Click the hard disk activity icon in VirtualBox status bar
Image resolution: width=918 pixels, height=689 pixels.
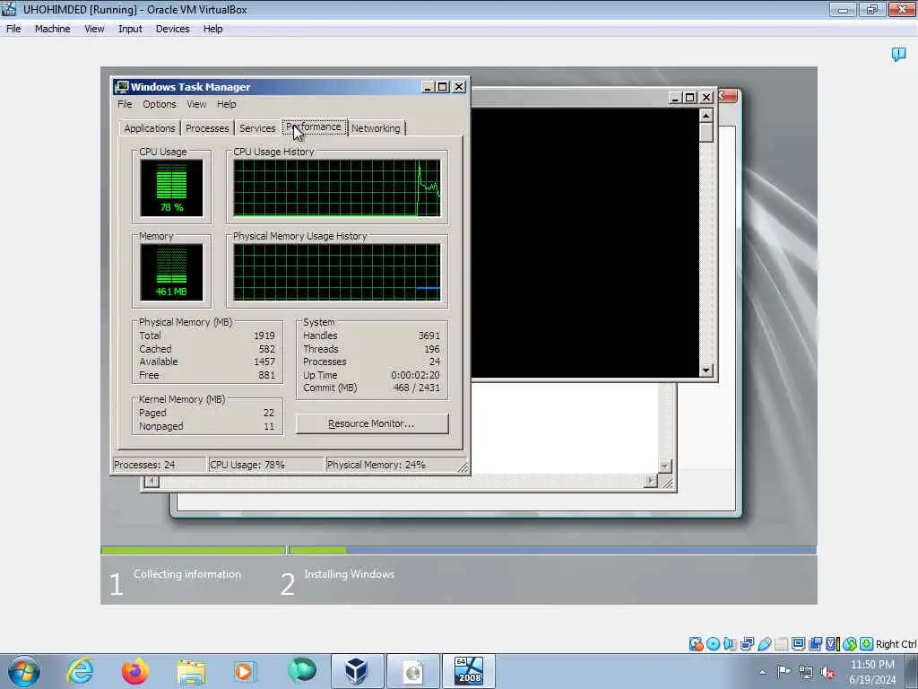pyautogui.click(x=696, y=644)
